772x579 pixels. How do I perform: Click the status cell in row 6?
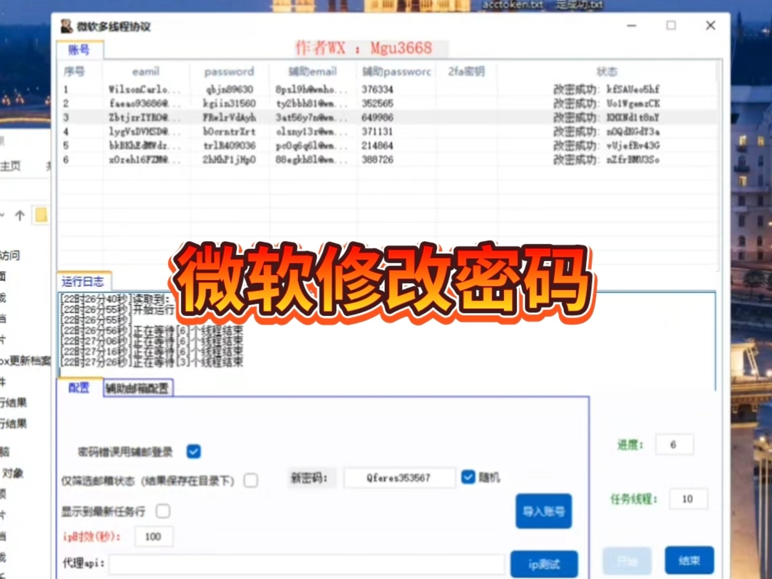pyautogui.click(x=606, y=160)
